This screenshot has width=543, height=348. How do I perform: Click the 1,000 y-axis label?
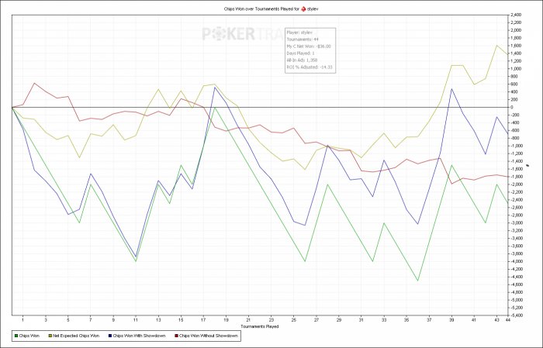[x=516, y=69]
